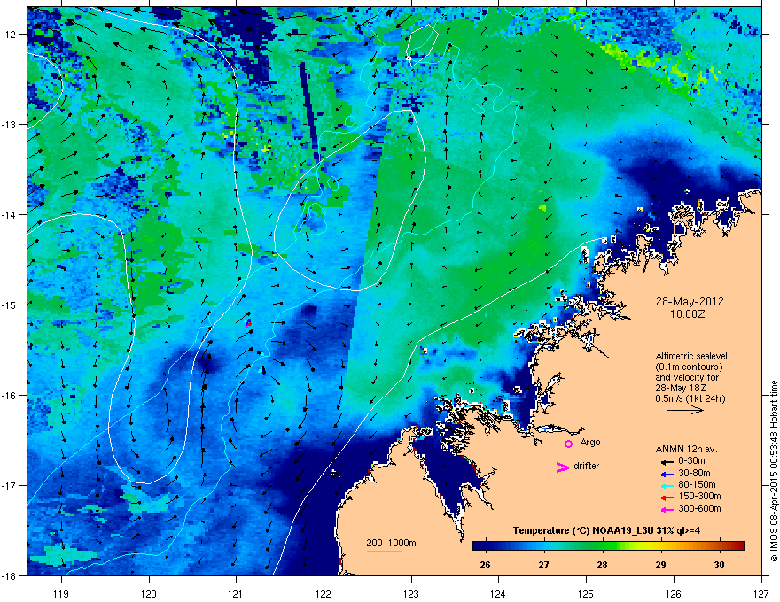This screenshot has width=780, height=602.
Task: Click the latitude axis label -13
Action: [x=10, y=125]
